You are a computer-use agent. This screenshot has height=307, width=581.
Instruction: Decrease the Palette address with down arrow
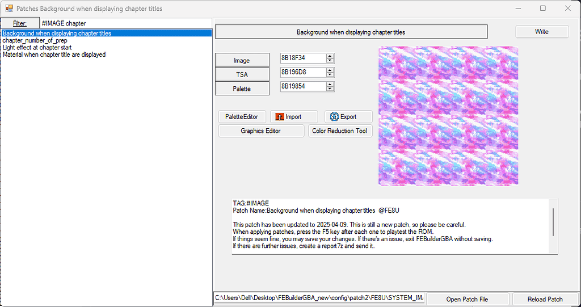[x=330, y=89]
